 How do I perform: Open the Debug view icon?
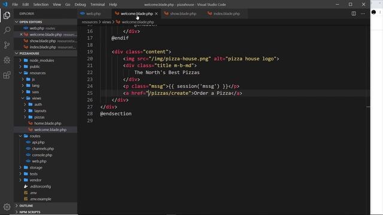(7, 60)
